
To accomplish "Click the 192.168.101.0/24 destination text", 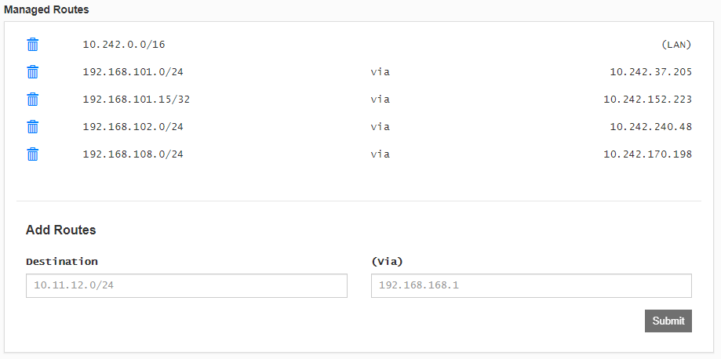I will click(x=133, y=72).
